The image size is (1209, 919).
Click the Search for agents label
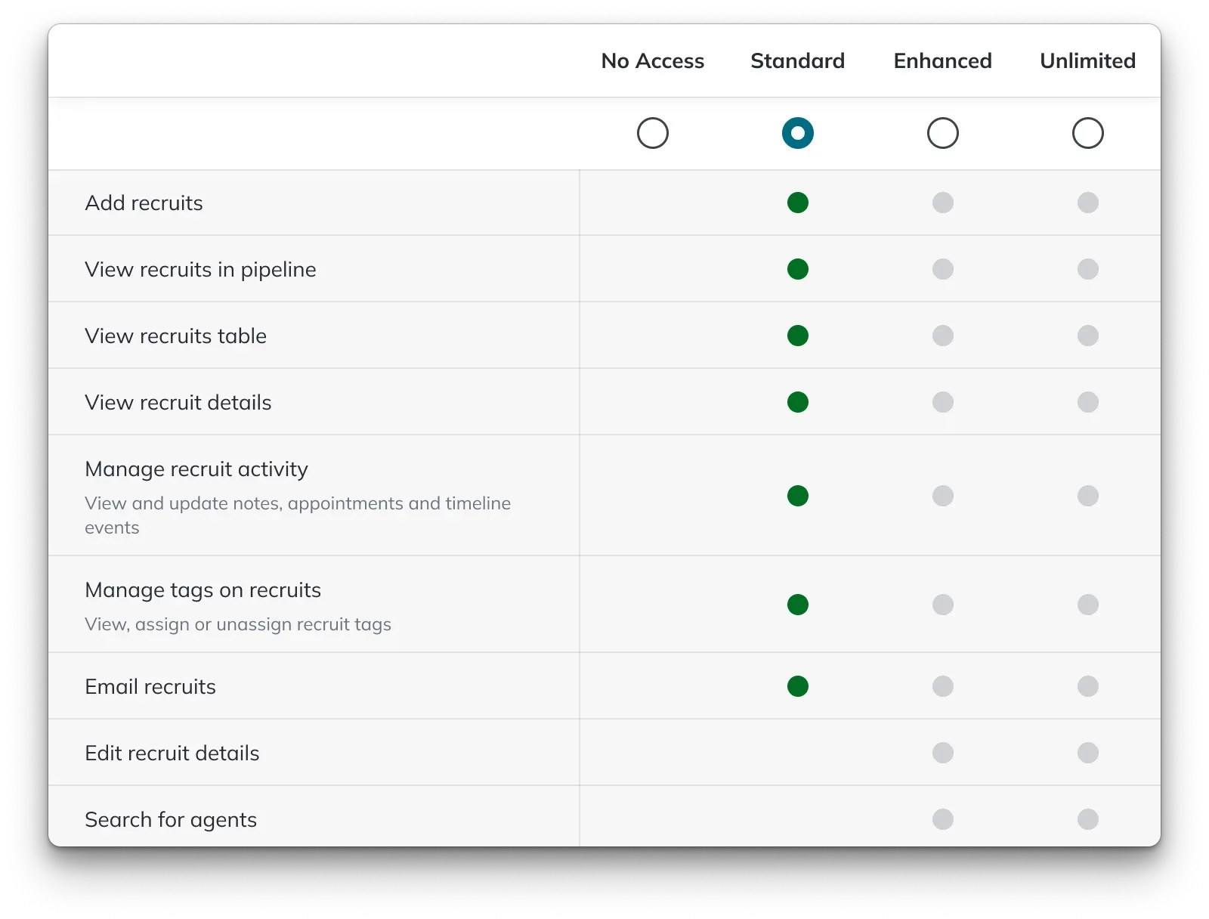(x=171, y=820)
